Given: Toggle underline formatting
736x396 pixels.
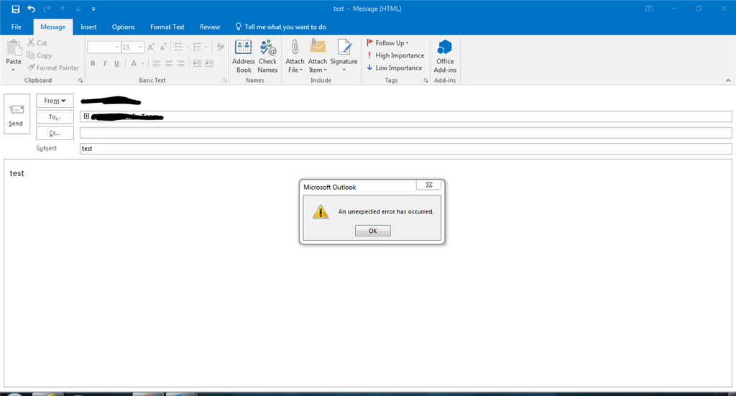Looking at the screenshot, I should point(116,63).
